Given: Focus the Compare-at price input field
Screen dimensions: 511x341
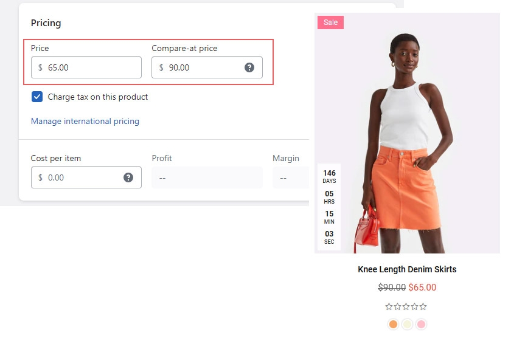Looking at the screenshot, I should [201, 67].
